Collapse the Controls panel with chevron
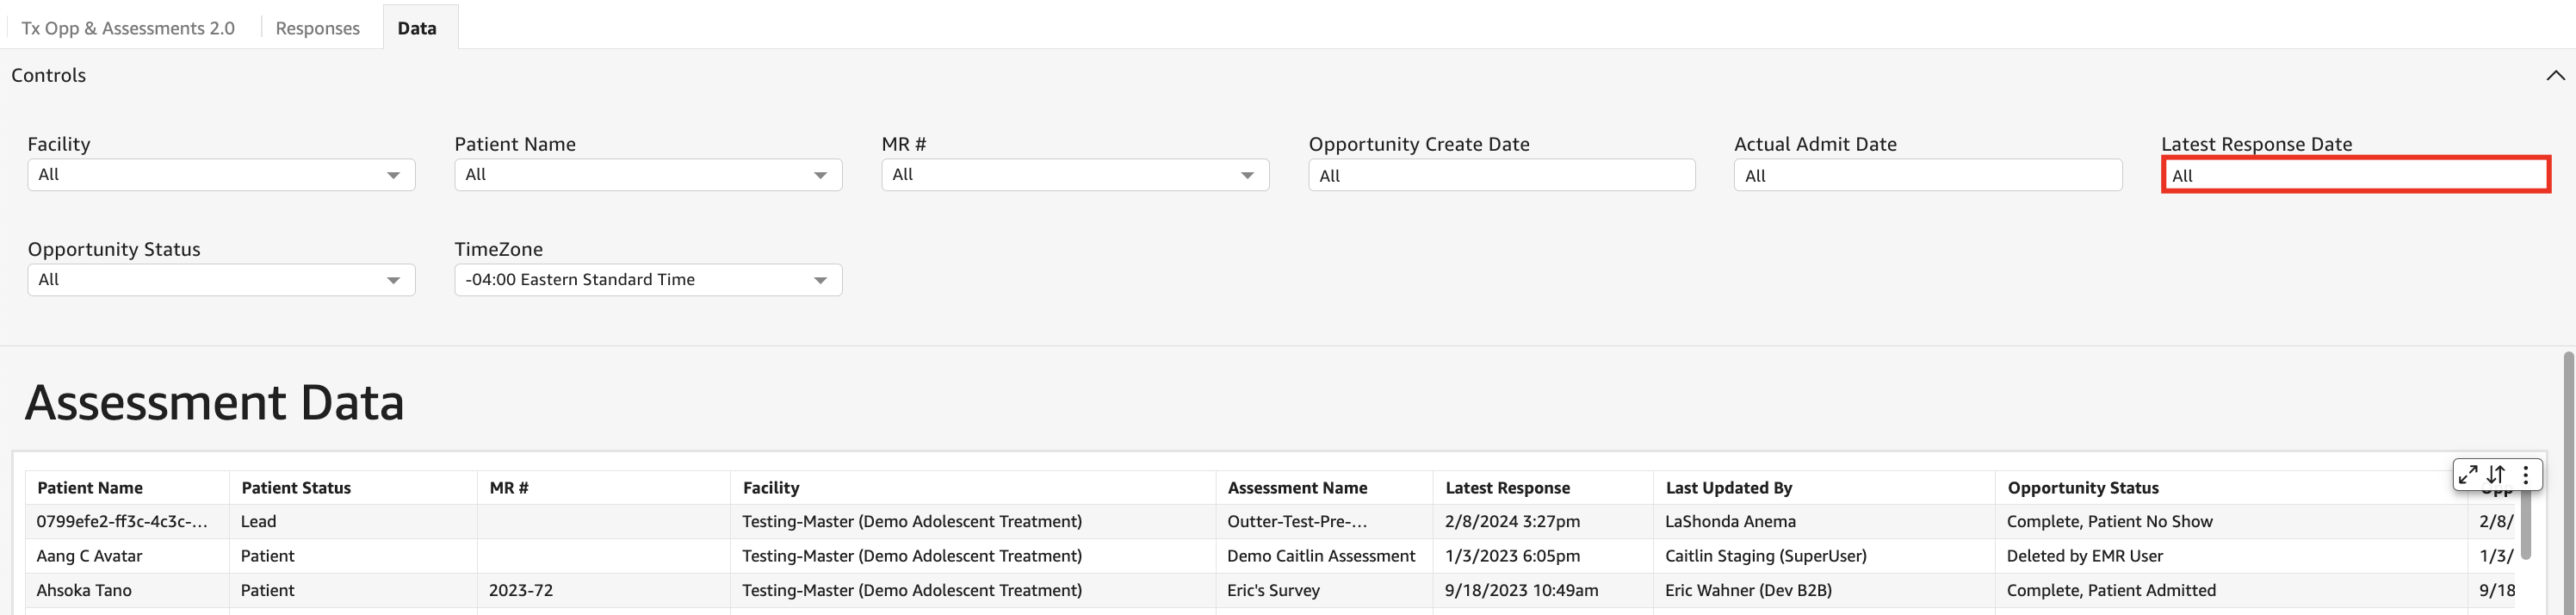 (2554, 76)
